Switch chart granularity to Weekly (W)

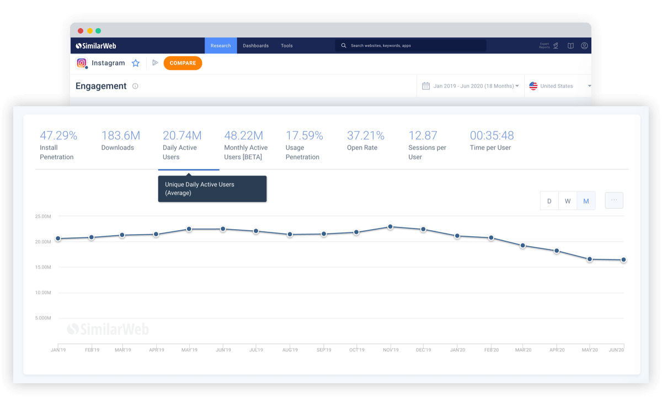pyautogui.click(x=568, y=201)
